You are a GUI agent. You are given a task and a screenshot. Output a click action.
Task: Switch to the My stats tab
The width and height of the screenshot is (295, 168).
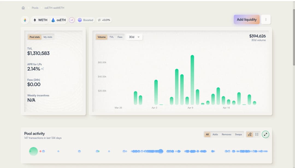click(48, 37)
